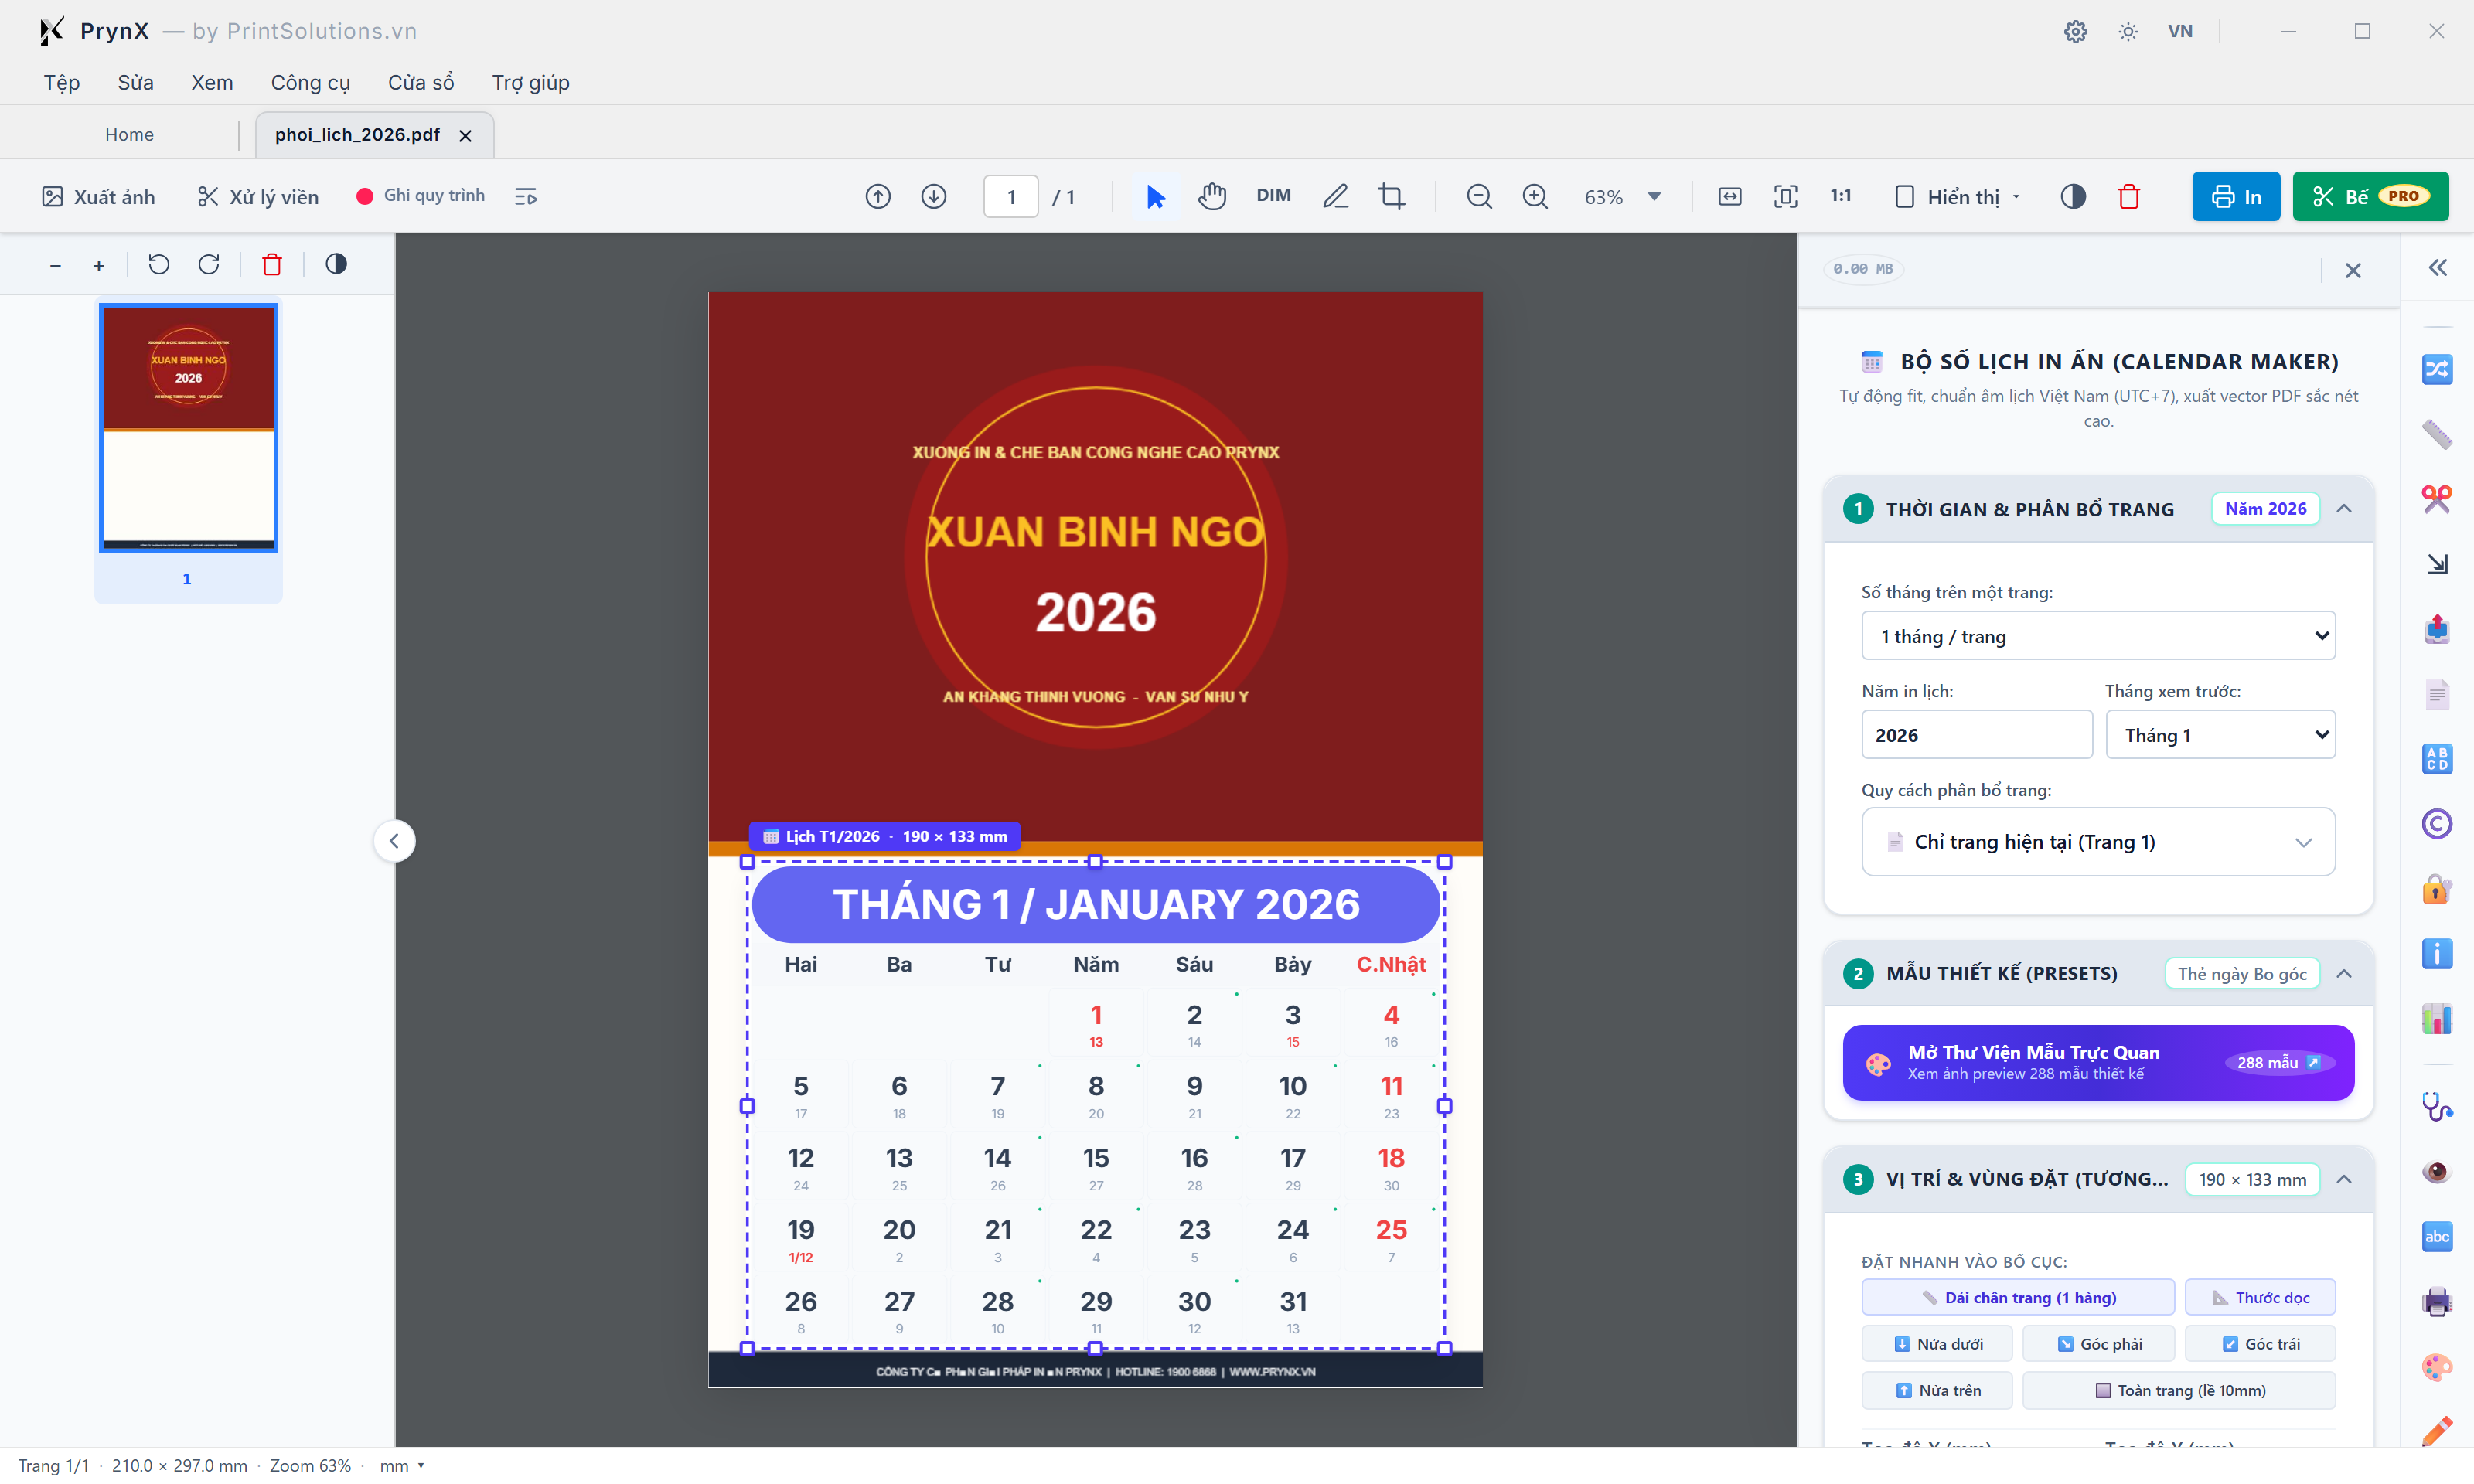The width and height of the screenshot is (2474, 1484).
Task: Collapse Mẫu thiết kế presets section
Action: (x=2344, y=974)
